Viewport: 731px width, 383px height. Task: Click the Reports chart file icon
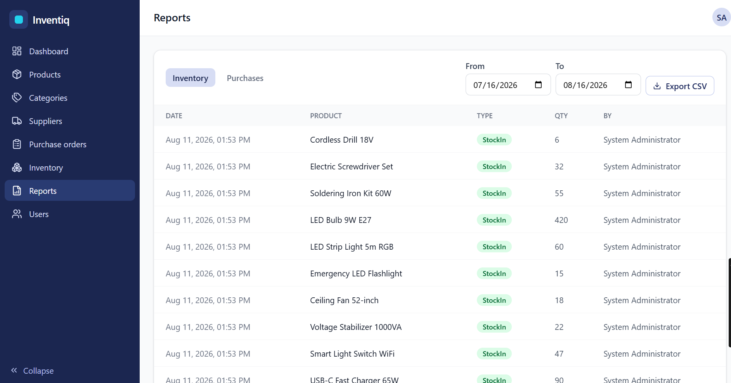point(17,191)
